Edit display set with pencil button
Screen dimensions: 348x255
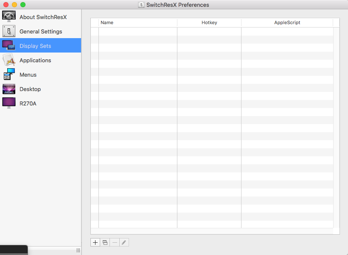click(x=124, y=243)
